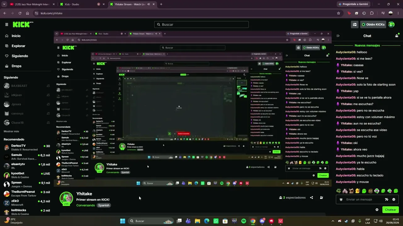Toggle notifications for Jprexs

48,104
